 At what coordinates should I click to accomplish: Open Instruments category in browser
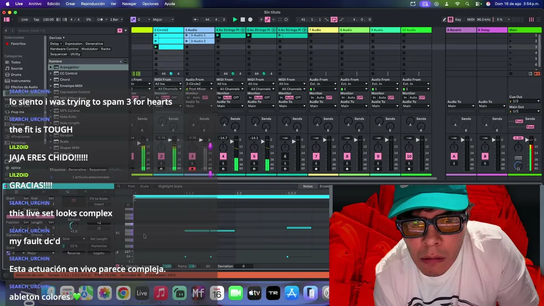(x=20, y=81)
